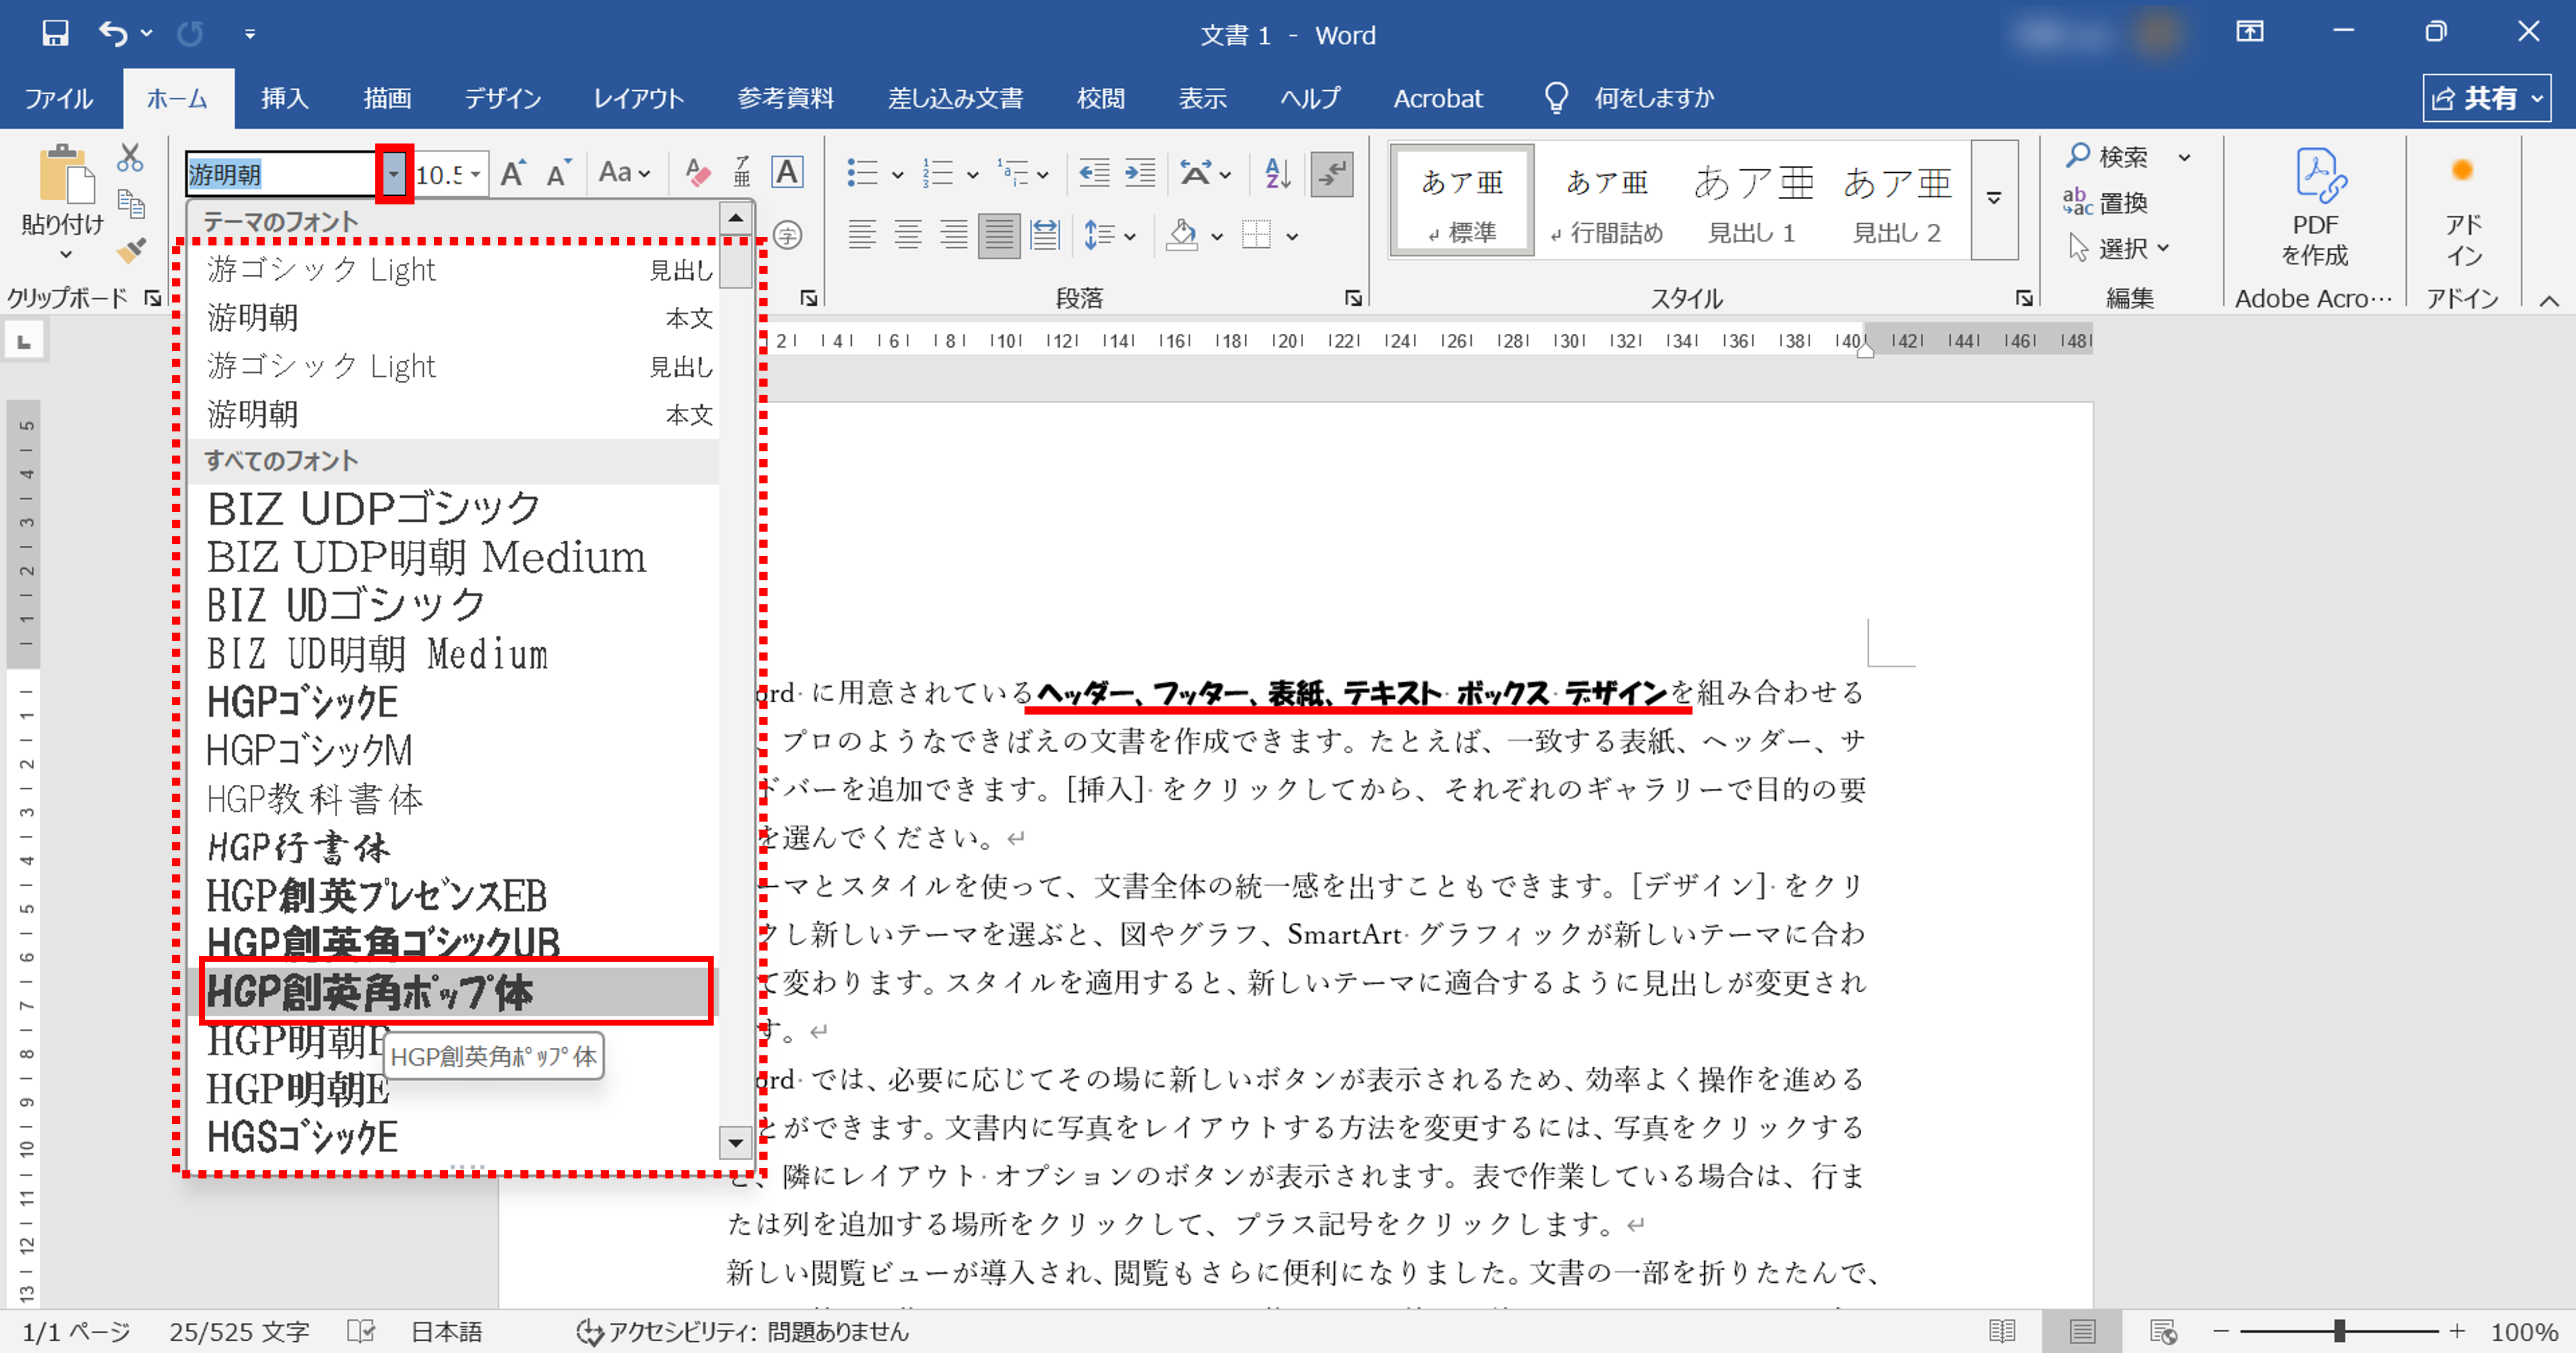Click the 検索 find button

click(2108, 156)
